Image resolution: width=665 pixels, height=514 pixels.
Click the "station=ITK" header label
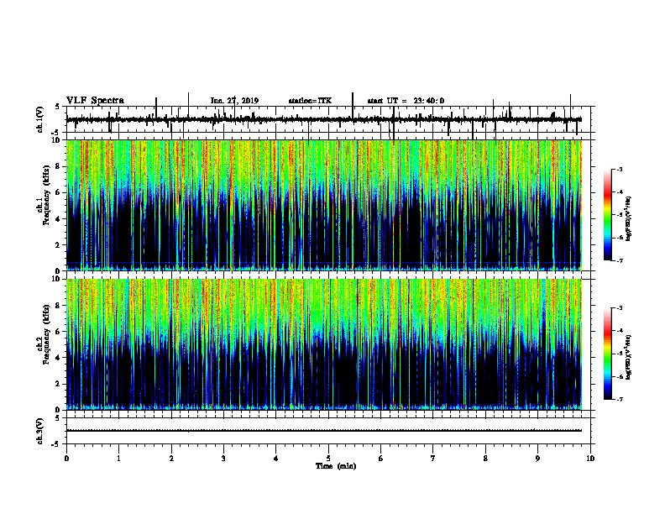click(310, 101)
